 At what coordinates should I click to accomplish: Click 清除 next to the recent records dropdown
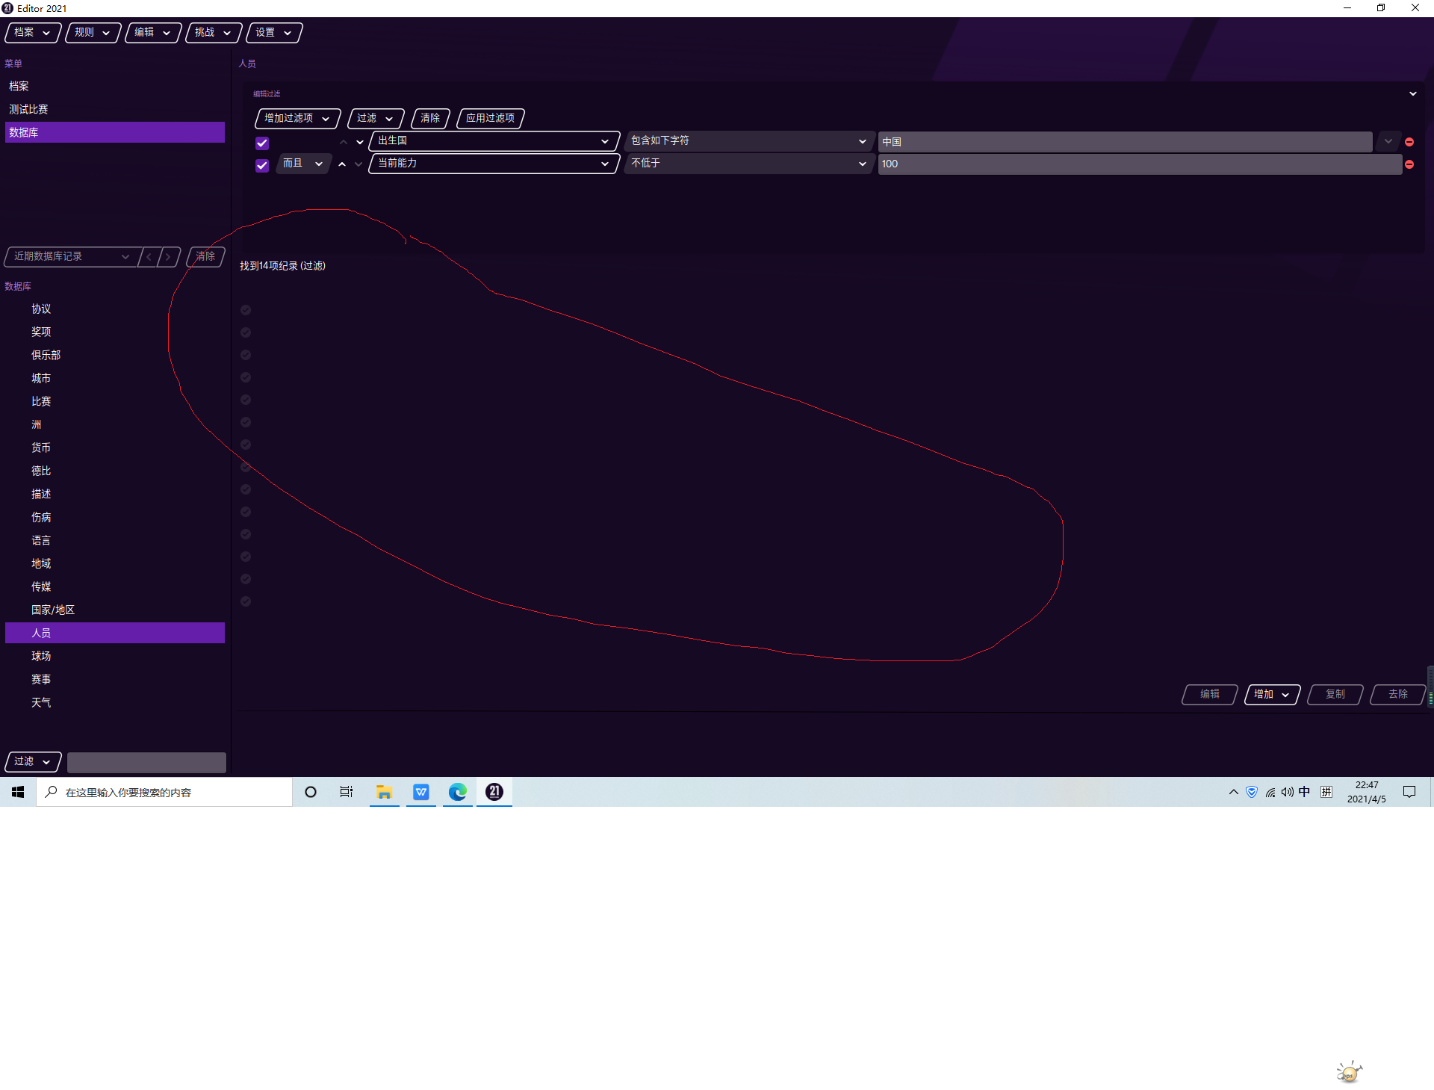pos(205,257)
